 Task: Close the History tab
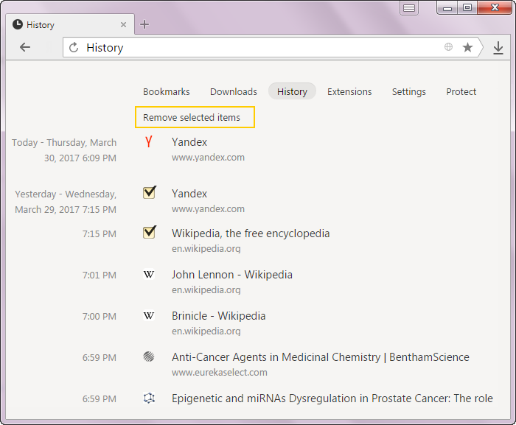(x=123, y=24)
